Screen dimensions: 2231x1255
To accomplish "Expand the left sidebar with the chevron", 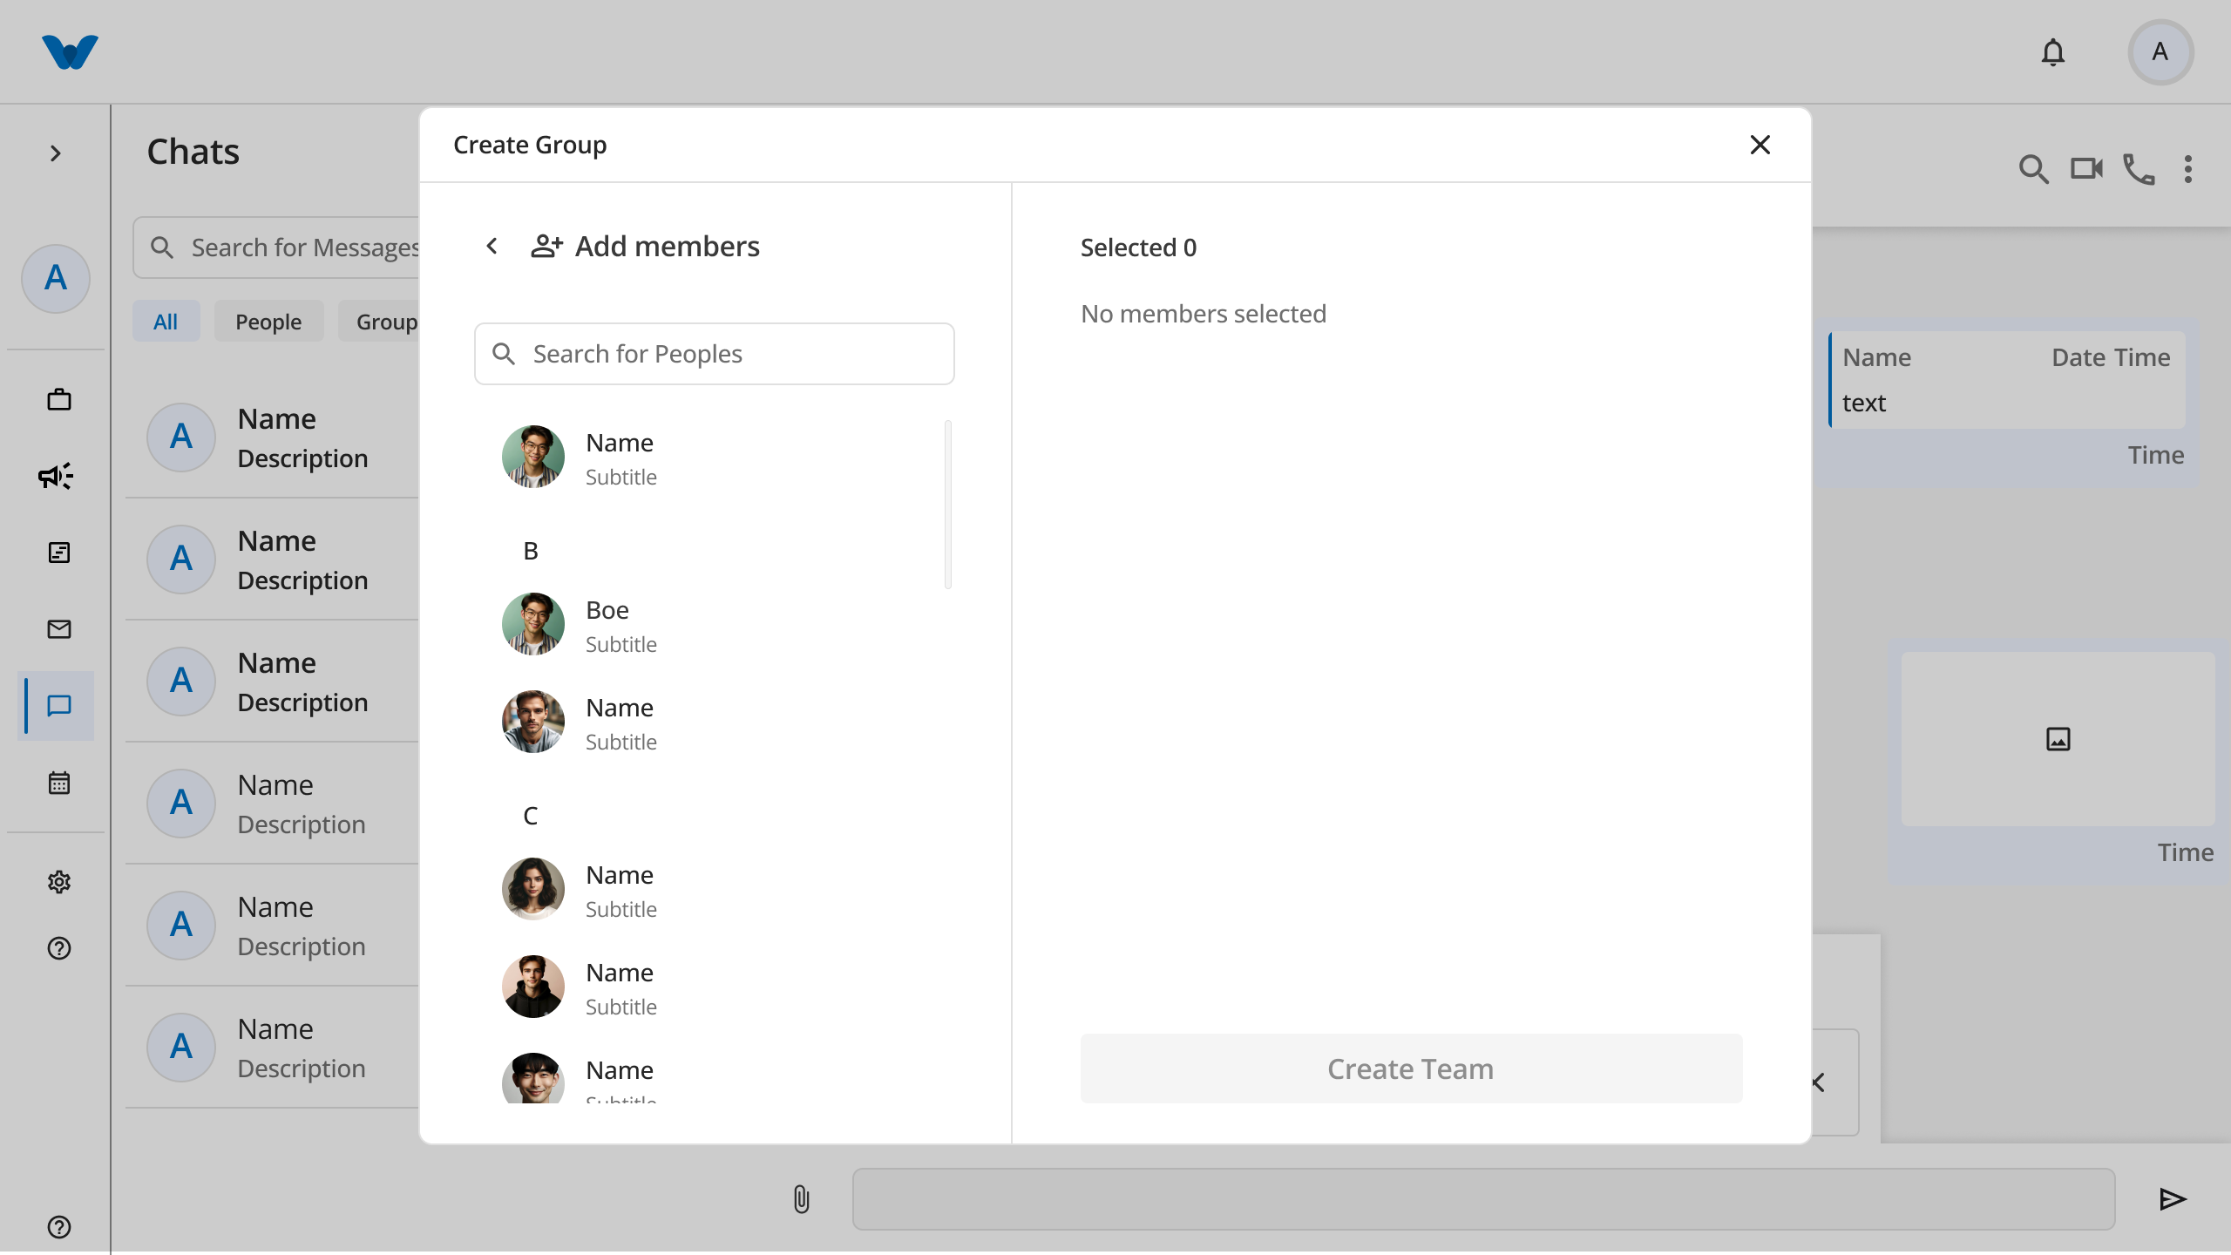I will (x=56, y=153).
